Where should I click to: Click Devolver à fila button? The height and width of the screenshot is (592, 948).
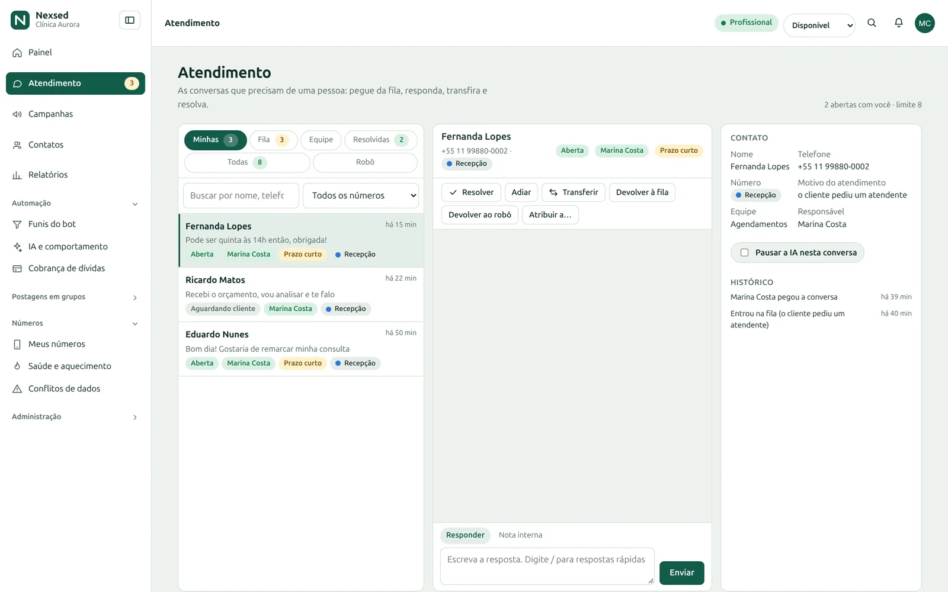pos(642,192)
